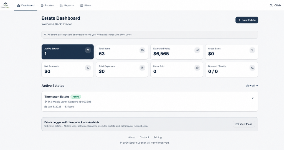Open the Plans tab
The height and width of the screenshot is (150, 284).
point(85,6)
